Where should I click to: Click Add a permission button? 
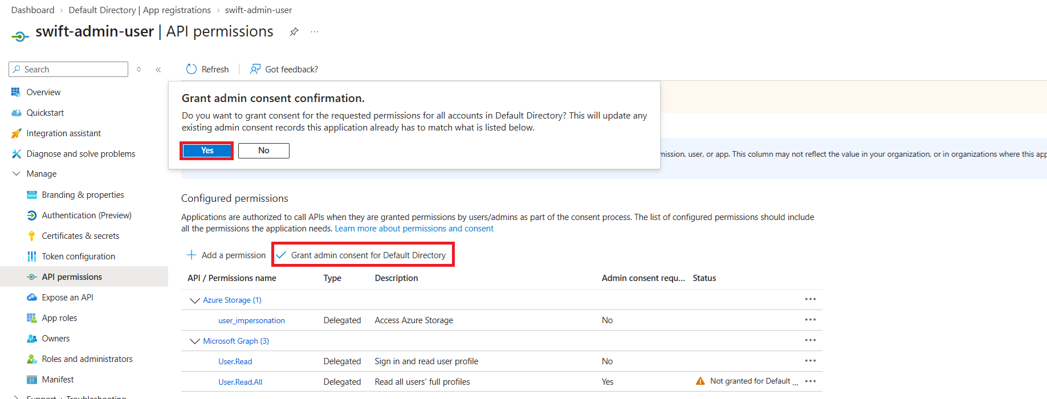pos(226,255)
